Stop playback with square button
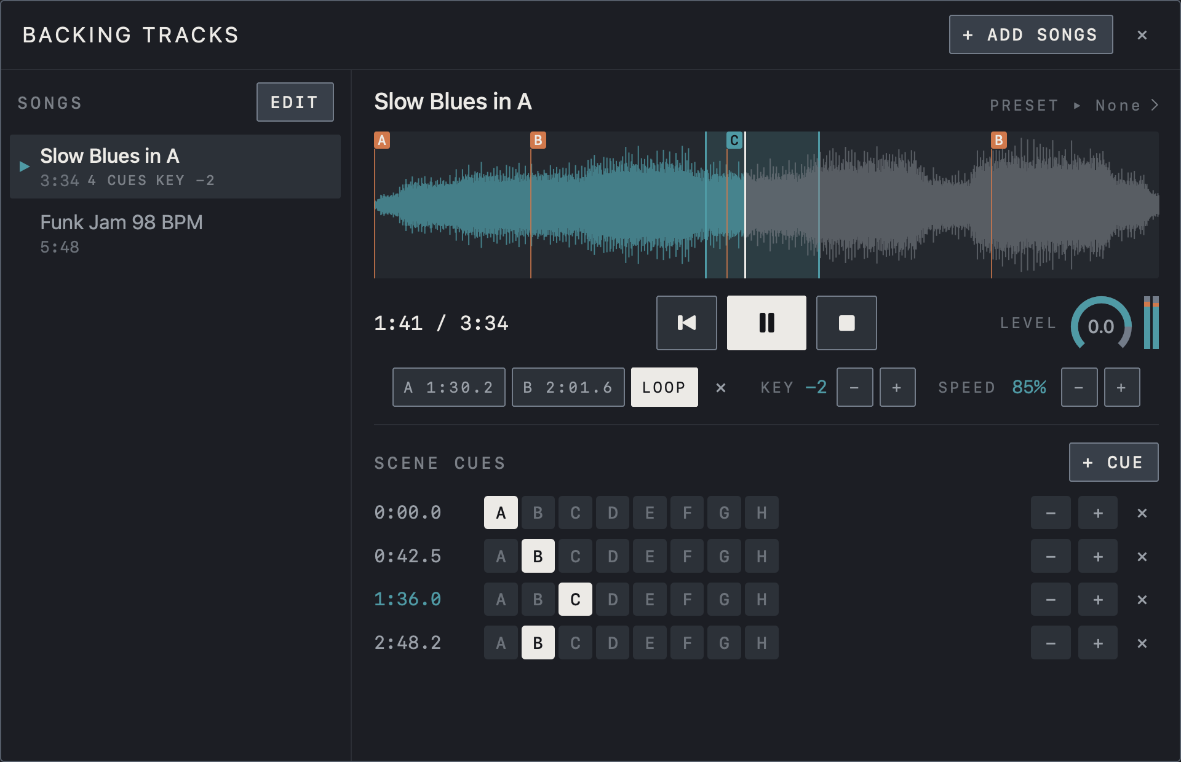The image size is (1181, 762). (846, 323)
